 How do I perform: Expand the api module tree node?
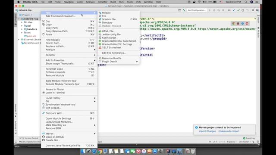[22, 26]
